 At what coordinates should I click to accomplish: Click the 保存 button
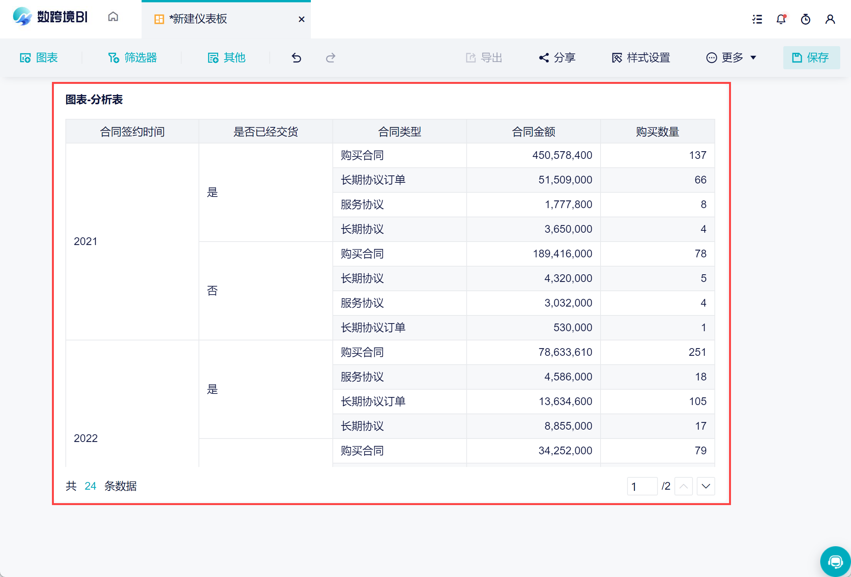[x=811, y=58]
